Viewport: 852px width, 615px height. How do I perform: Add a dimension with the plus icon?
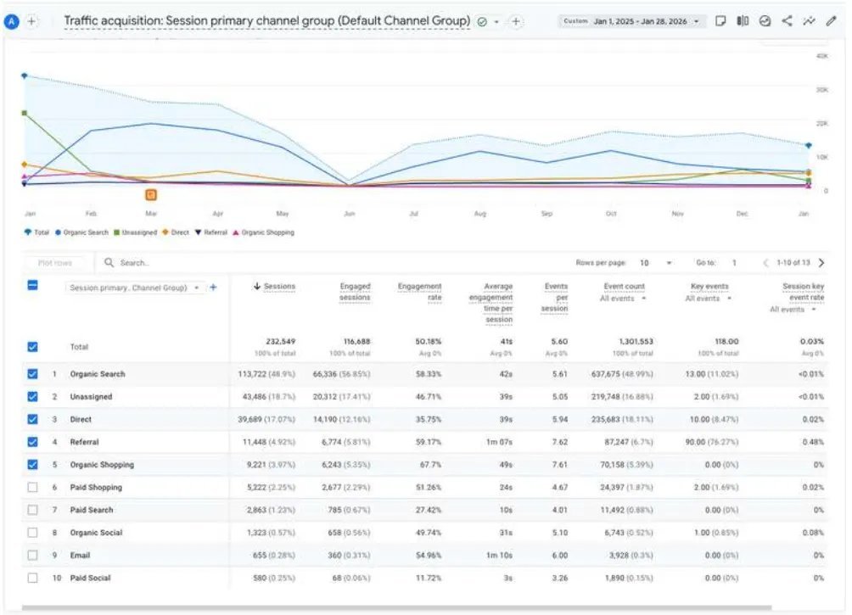click(213, 288)
